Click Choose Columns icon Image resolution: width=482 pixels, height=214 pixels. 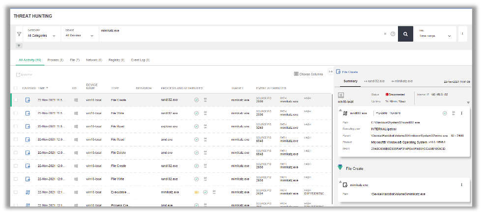[x=296, y=74]
